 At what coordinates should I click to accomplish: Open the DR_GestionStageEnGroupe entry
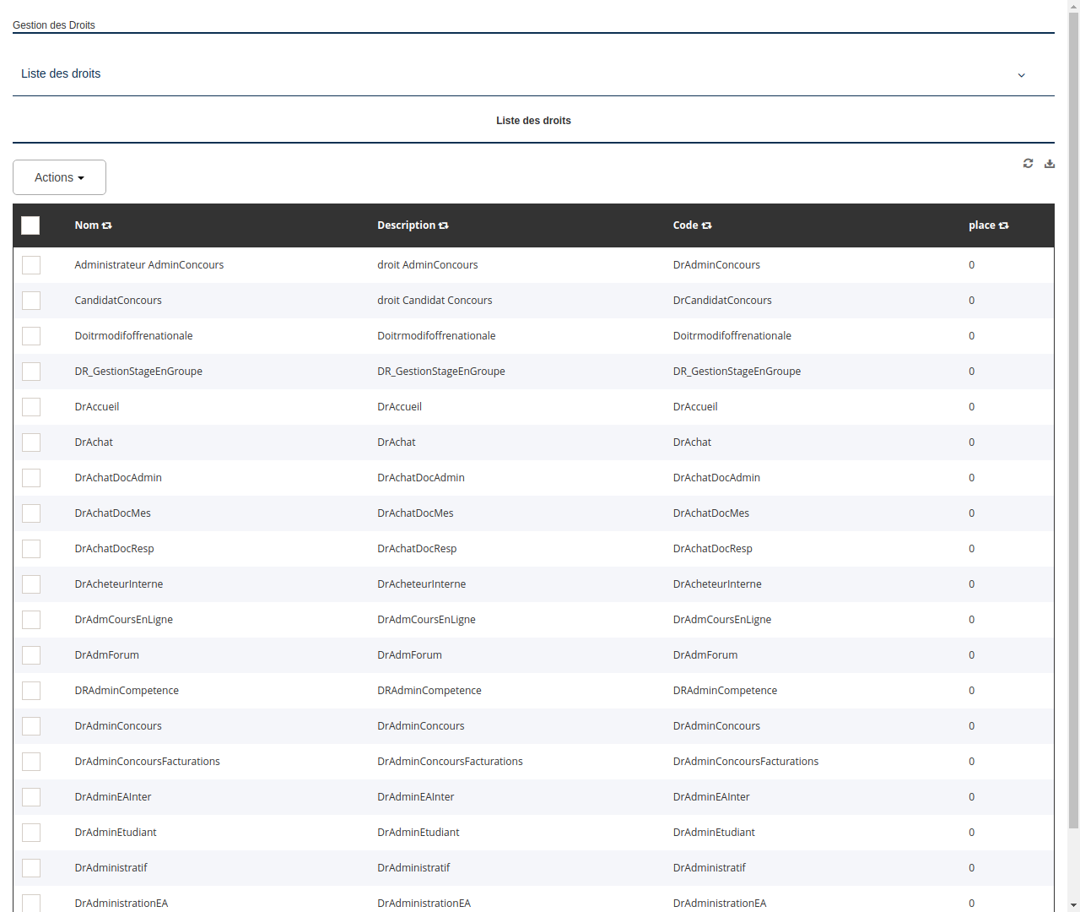[x=138, y=371]
